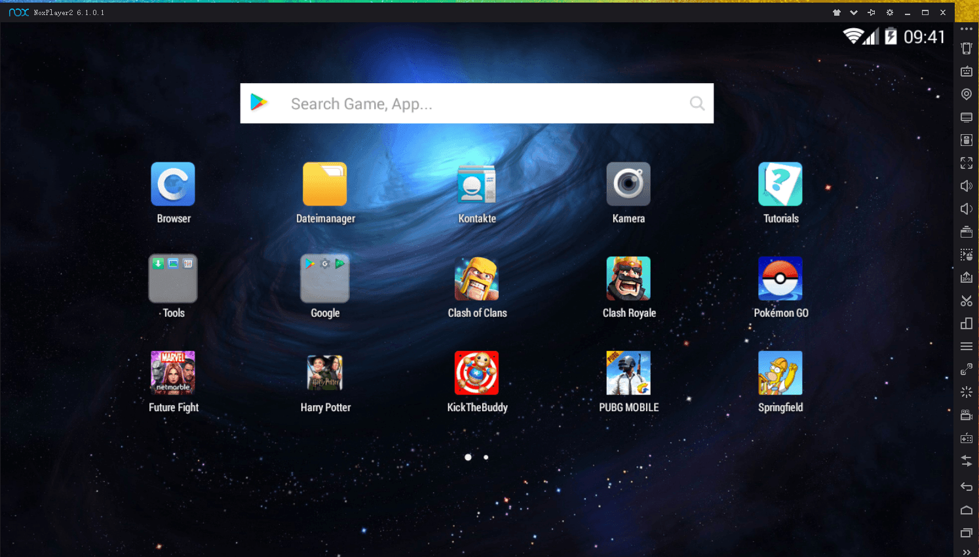Click the volume up icon

click(967, 186)
